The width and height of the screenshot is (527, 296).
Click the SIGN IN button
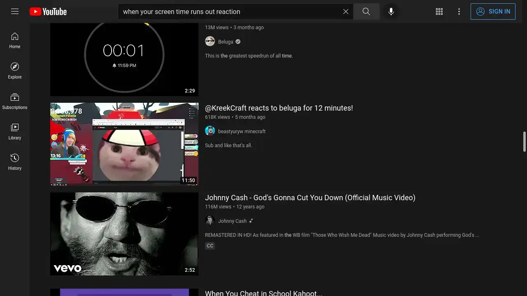point(493,12)
